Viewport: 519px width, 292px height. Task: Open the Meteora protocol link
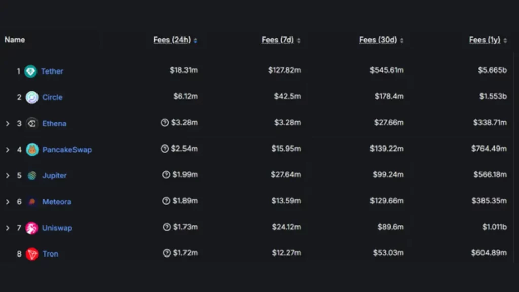(x=57, y=202)
